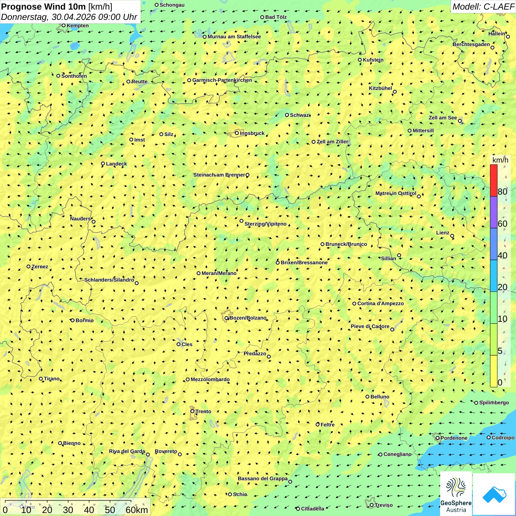Click the 'Prognose Wind 10m' title
This screenshot has width=516, height=516.
(44, 6)
